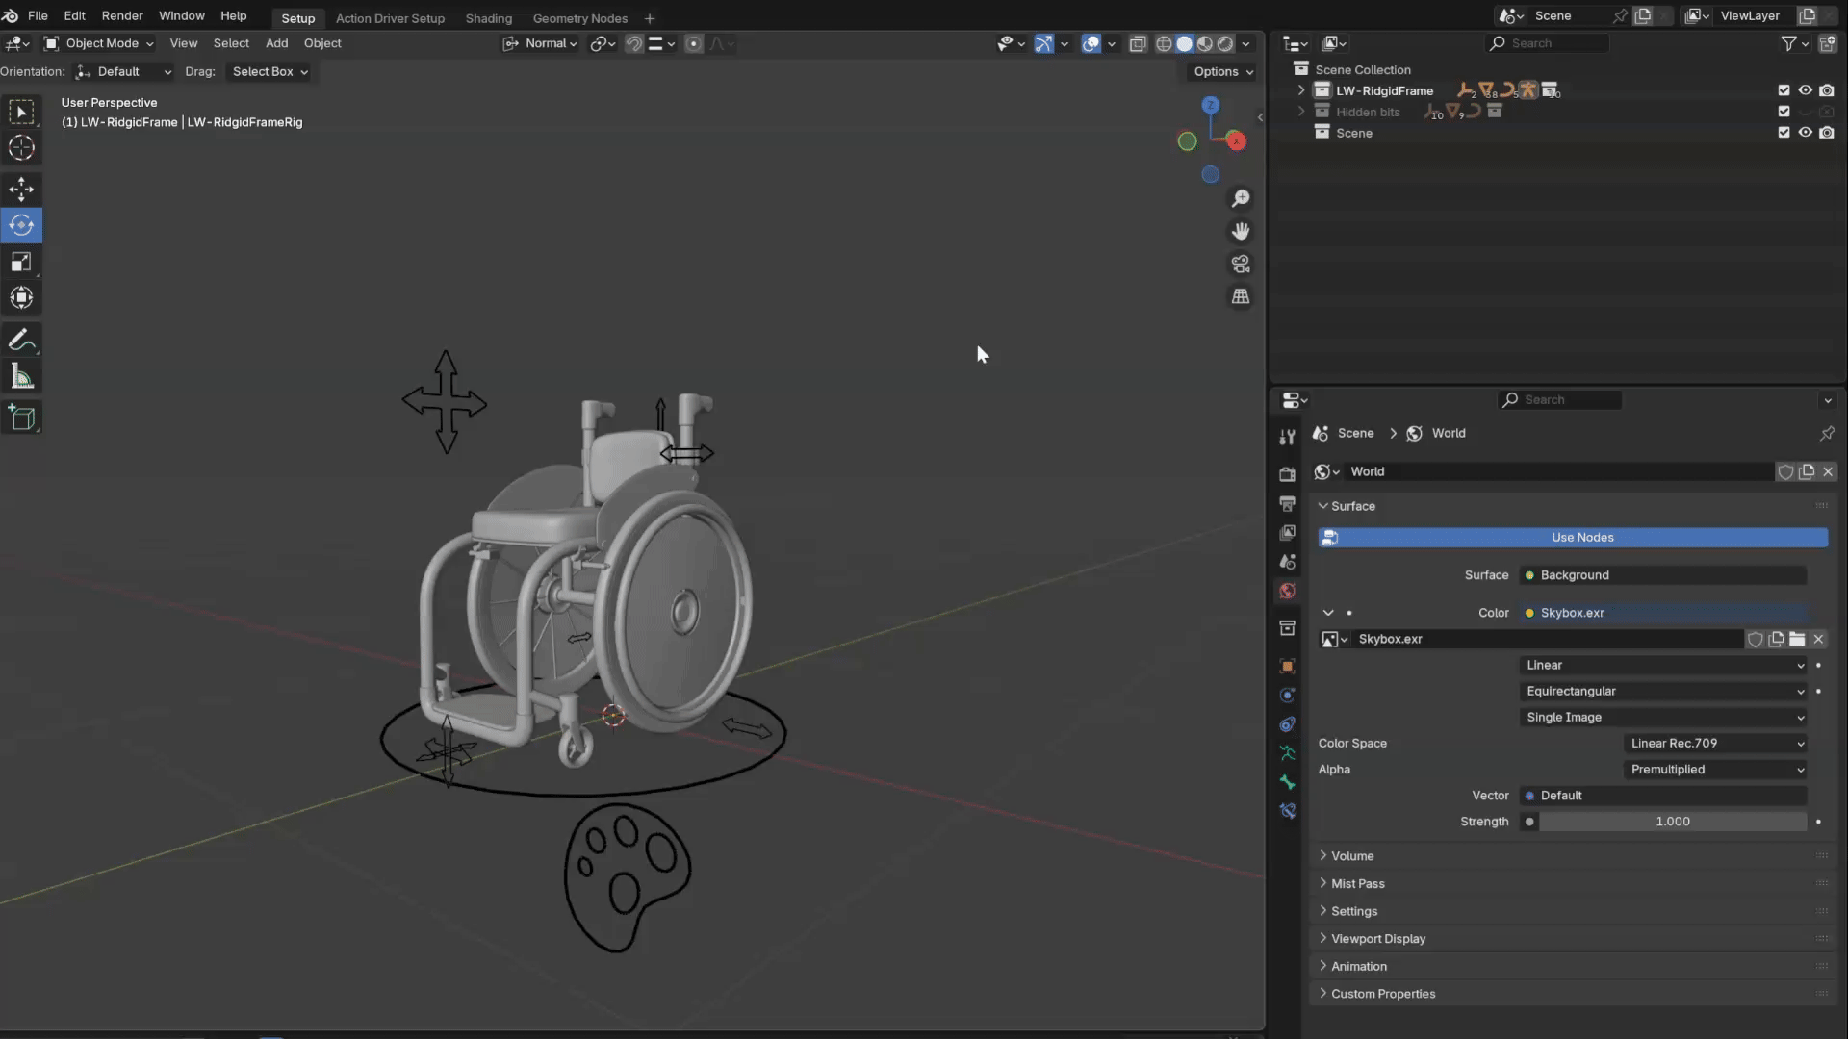
Task: Open the Render menu
Action: 122,15
